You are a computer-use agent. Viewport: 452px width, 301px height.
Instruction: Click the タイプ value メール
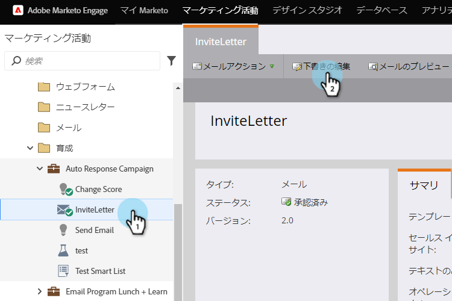point(294,184)
